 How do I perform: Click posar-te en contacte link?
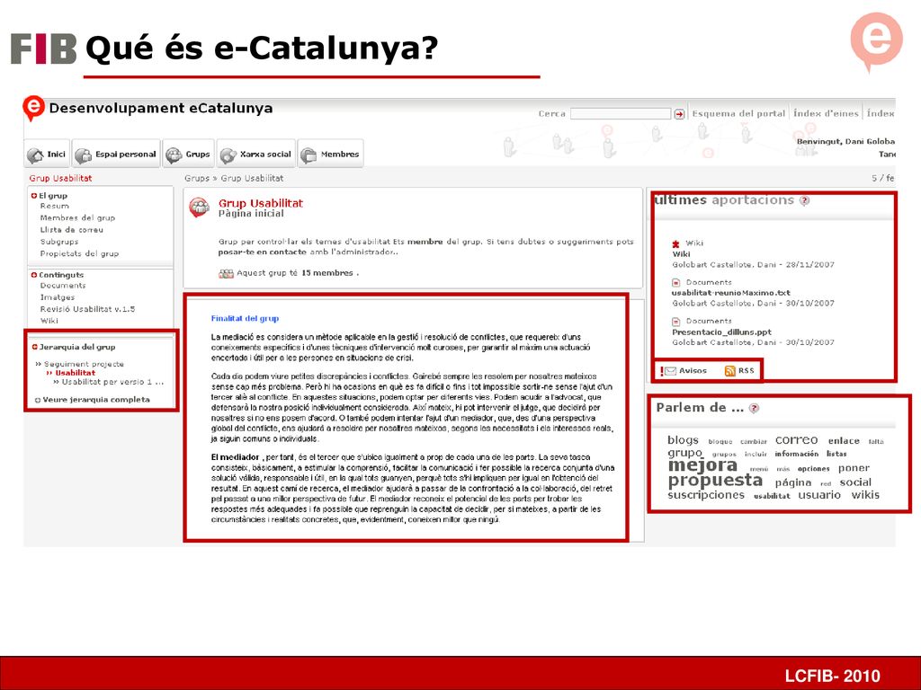click(x=263, y=252)
